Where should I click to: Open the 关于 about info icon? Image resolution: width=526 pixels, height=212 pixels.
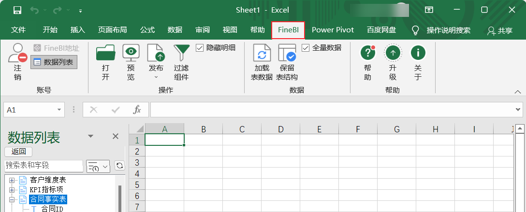click(x=418, y=53)
